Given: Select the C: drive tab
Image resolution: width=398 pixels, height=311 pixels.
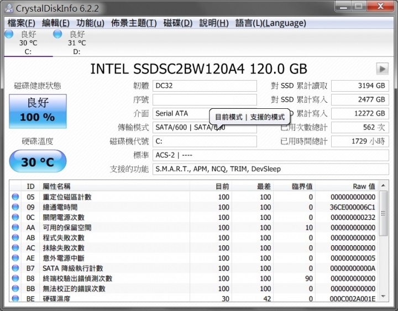Looking at the screenshot, I should 28,43.
